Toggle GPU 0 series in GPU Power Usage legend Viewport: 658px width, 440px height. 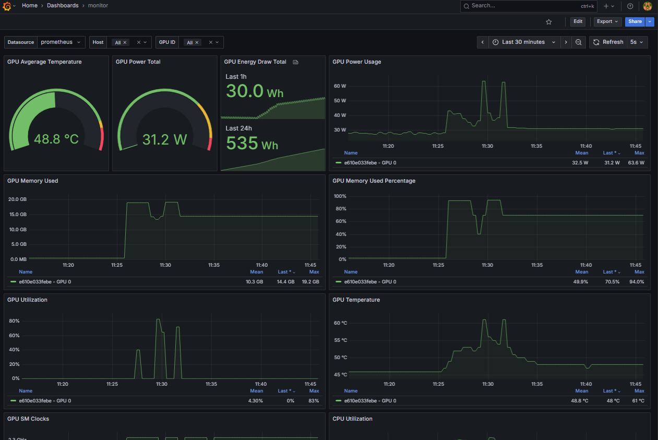coord(369,163)
